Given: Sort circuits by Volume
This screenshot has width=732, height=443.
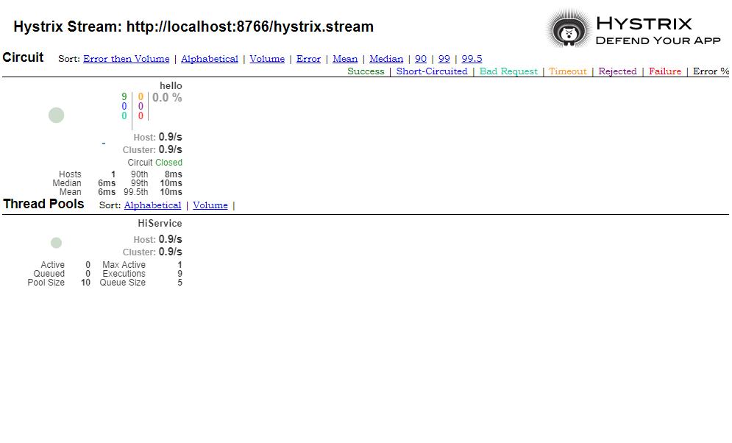Looking at the screenshot, I should tap(267, 59).
